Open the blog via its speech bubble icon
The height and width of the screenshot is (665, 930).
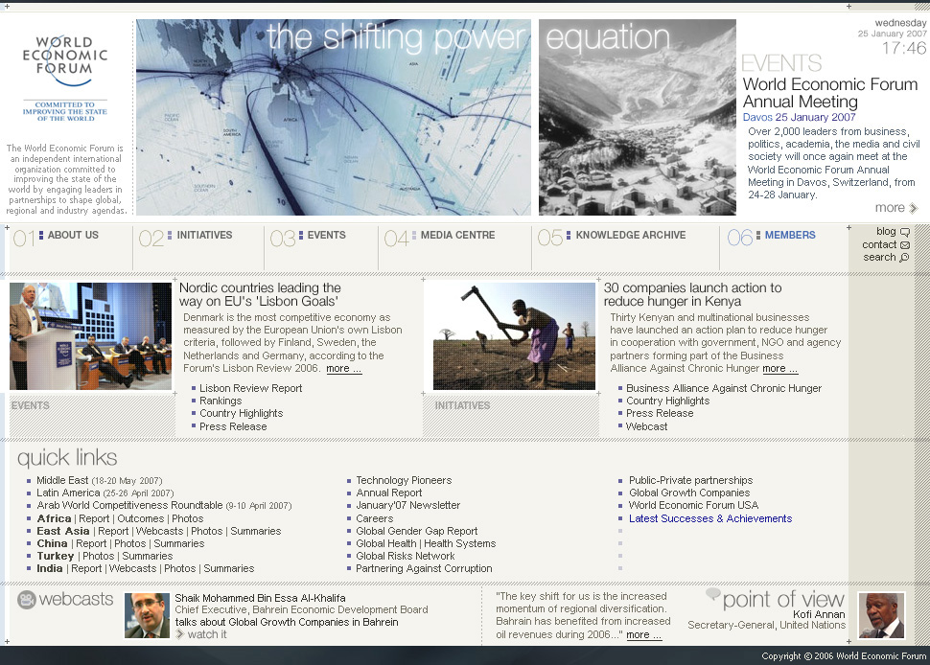point(904,232)
